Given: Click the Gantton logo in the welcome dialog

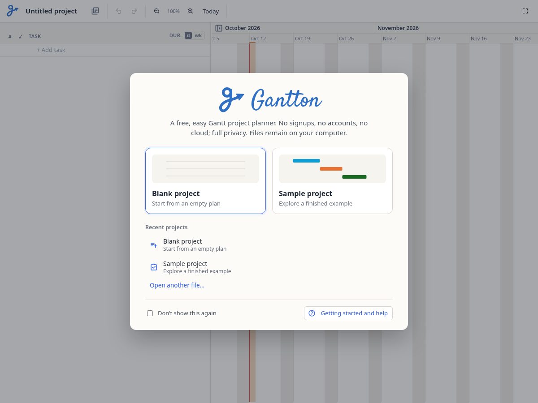Looking at the screenshot, I should tap(270, 99).
